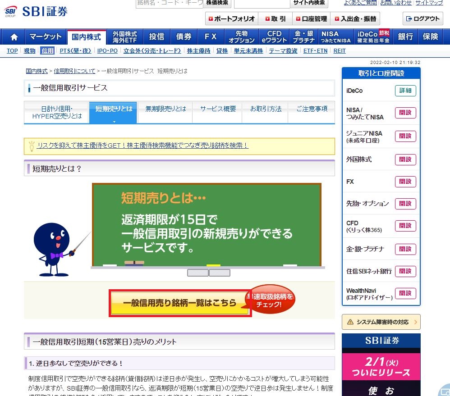Image resolution: width=450 pixels, height=396 pixels.
Task: Open IPO・PO submenu link
Action: (107, 51)
